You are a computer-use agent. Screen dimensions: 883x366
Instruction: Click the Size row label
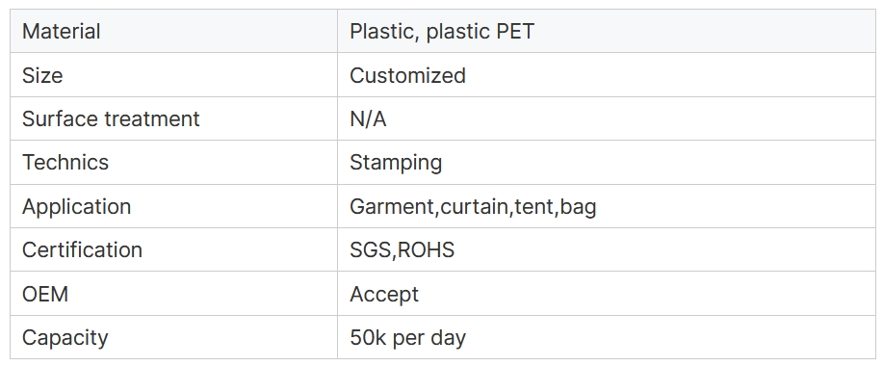tap(42, 75)
